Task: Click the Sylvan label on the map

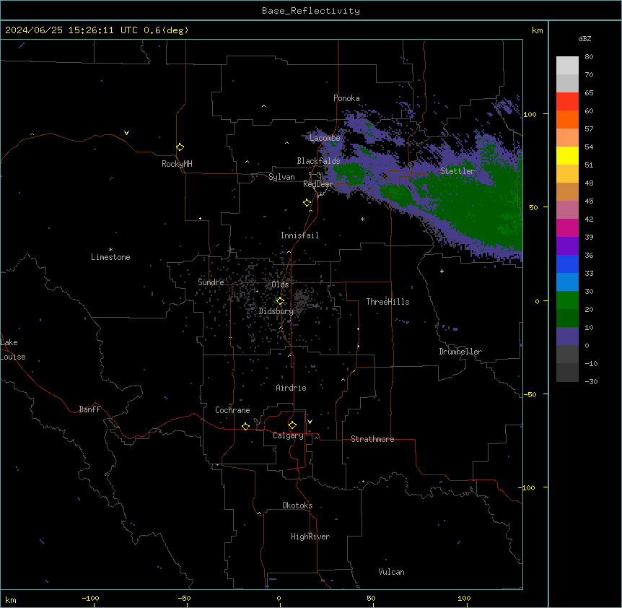Action: pos(281,177)
